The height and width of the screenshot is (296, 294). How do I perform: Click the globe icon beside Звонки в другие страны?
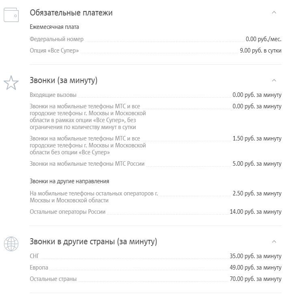tap(11, 244)
